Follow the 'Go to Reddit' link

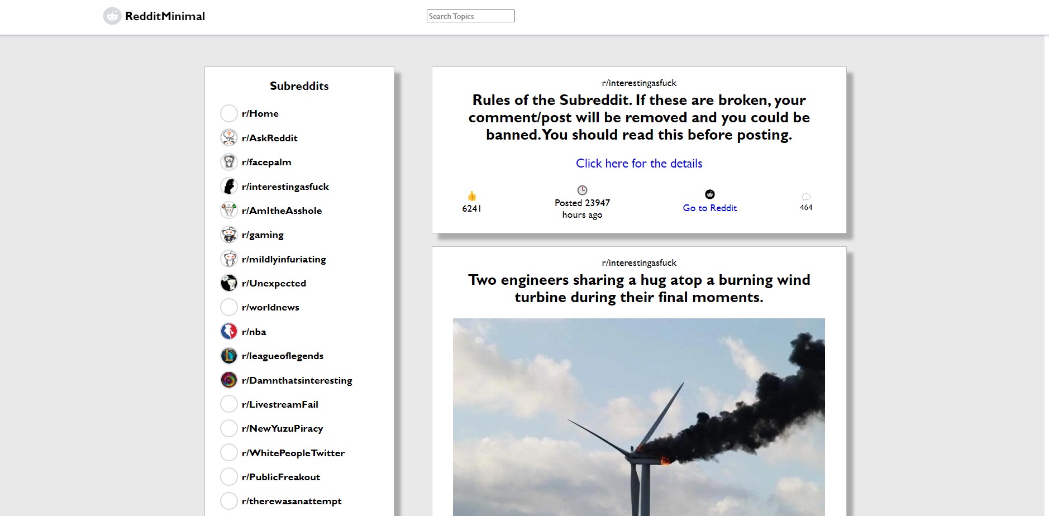pyautogui.click(x=709, y=208)
